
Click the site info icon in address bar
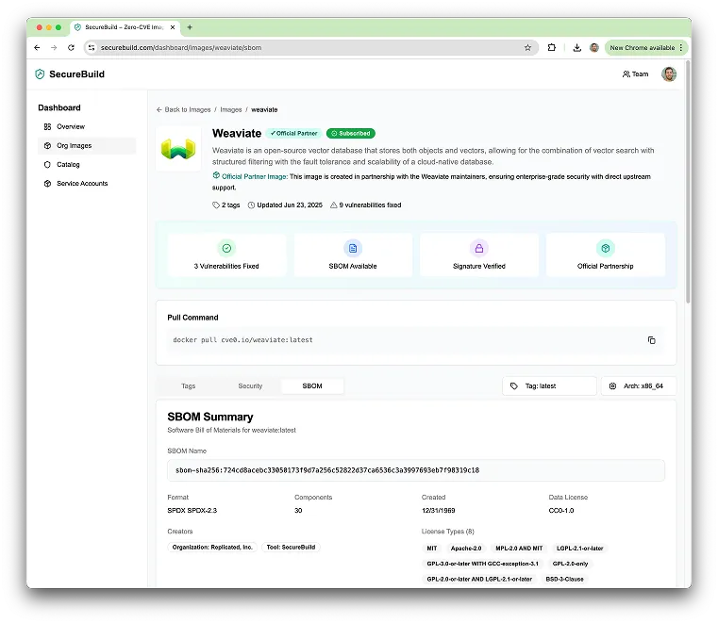click(x=92, y=47)
